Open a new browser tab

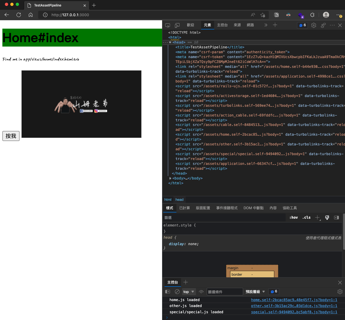tap(94, 5)
